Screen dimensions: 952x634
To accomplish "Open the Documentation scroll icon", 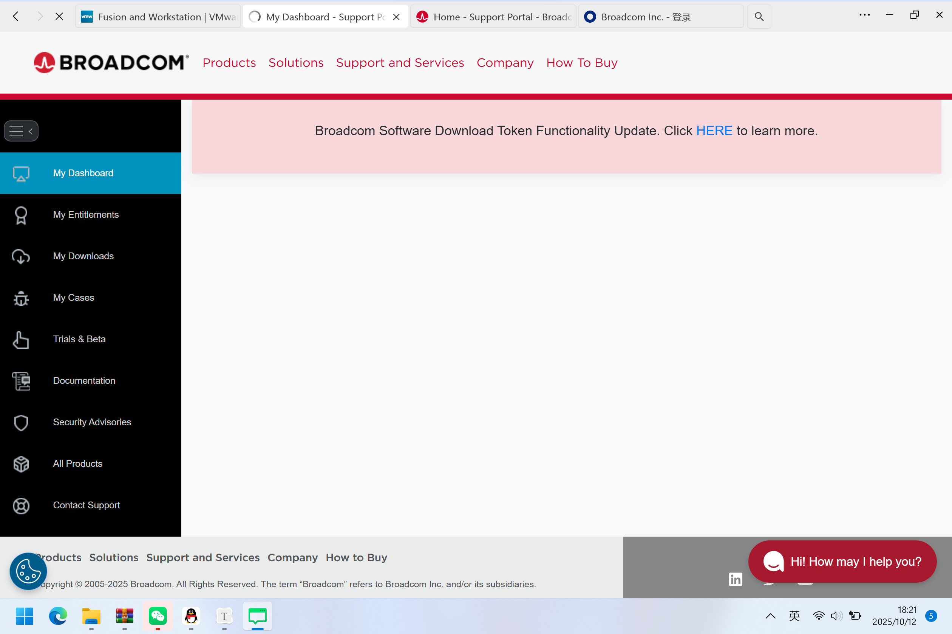I will pos(21,381).
